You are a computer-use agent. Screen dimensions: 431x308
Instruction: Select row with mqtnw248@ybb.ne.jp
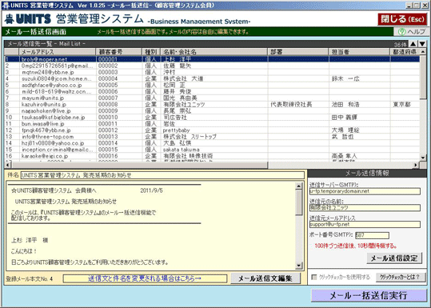click(x=212, y=72)
